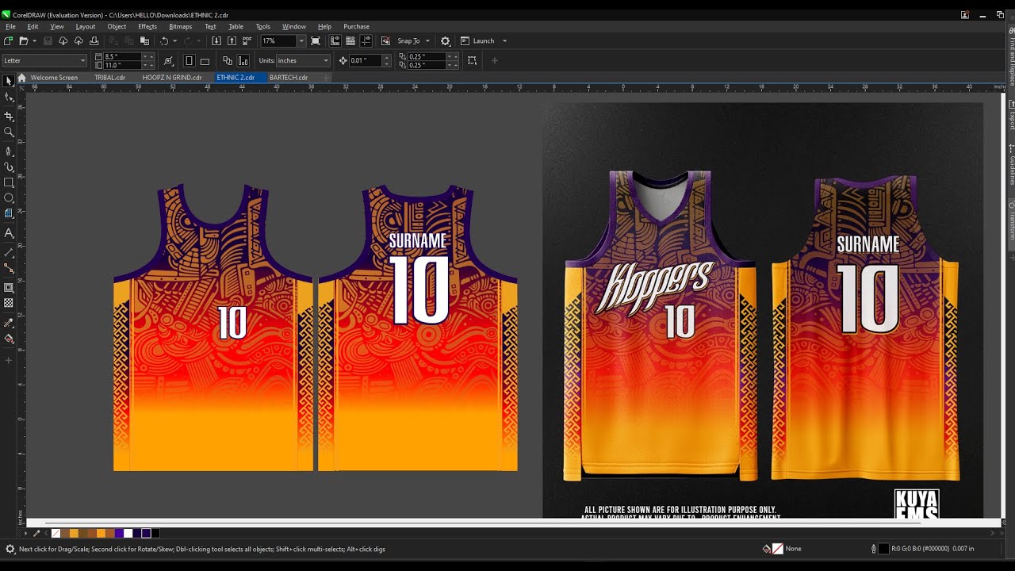
Task: Click the white swatch in document palette
Action: [x=128, y=534]
